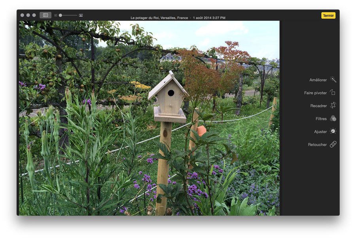Viewport: 356px width, 239px height.
Task: Click the Retoucher label
Action: click(x=317, y=145)
